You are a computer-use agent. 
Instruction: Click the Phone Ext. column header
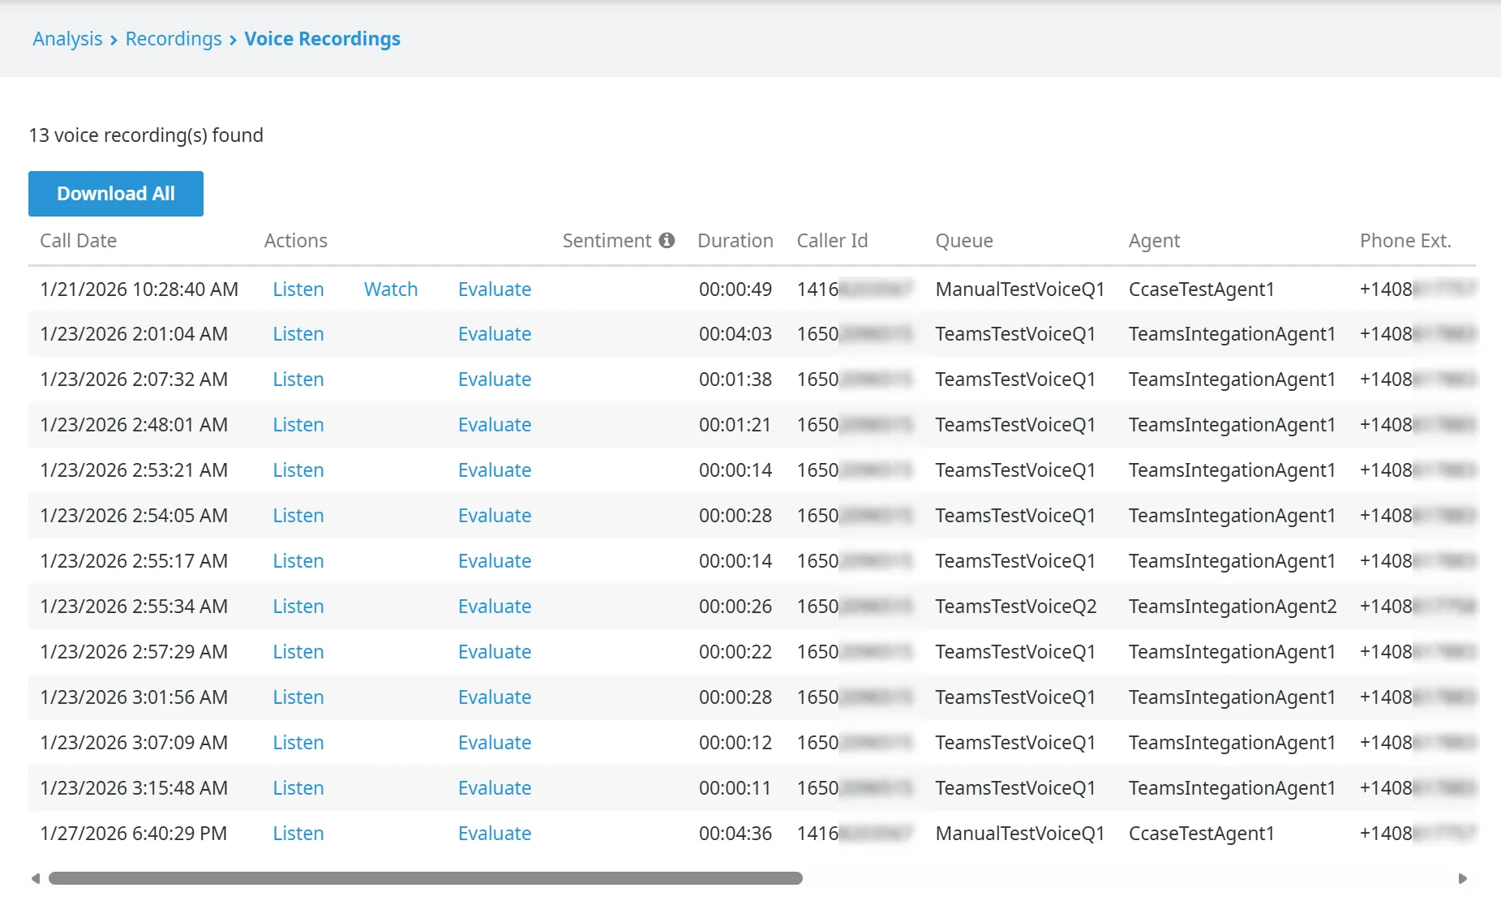pyautogui.click(x=1405, y=241)
